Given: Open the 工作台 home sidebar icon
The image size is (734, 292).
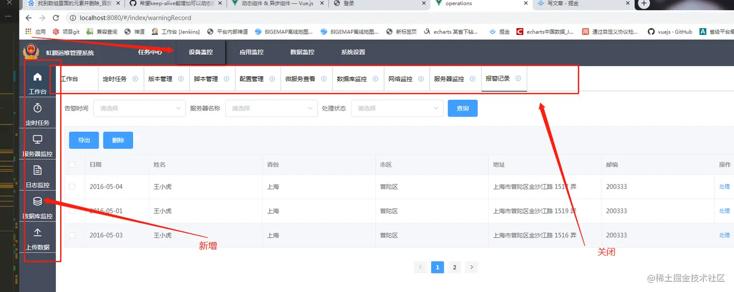Looking at the screenshot, I should 37,77.
